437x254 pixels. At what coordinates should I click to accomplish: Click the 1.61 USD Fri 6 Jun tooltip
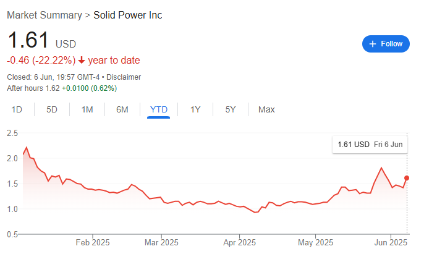point(370,145)
